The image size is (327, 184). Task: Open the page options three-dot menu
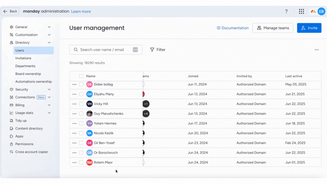[x=316, y=50]
